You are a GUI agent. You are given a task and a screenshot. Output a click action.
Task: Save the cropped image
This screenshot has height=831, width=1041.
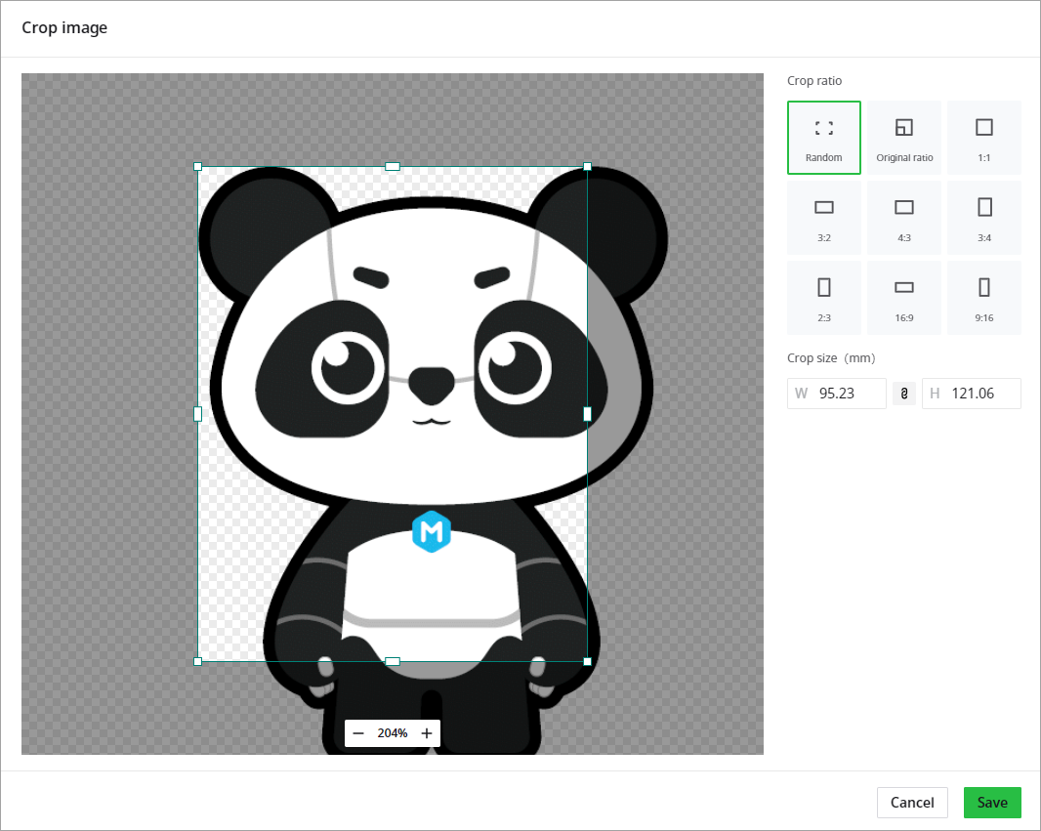coord(991,803)
